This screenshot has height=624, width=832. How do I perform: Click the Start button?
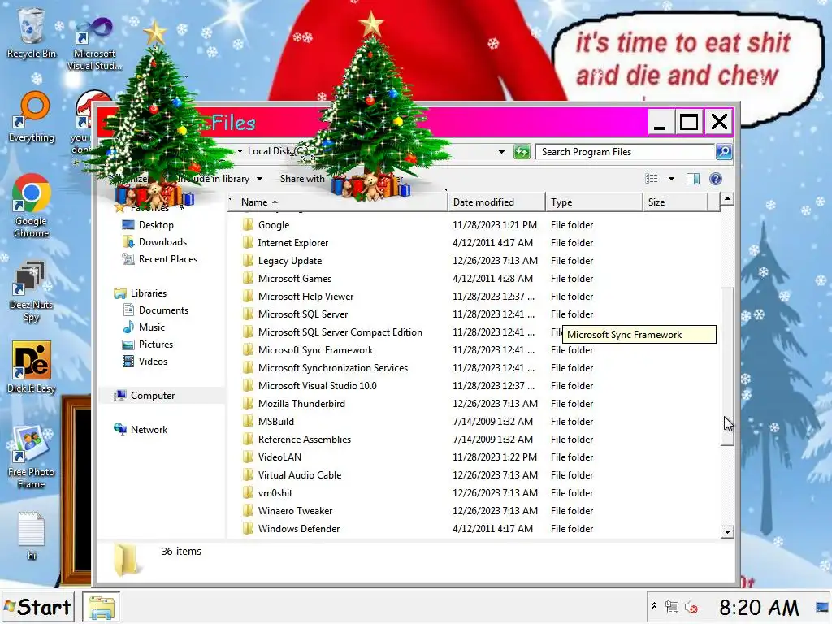coord(37,608)
